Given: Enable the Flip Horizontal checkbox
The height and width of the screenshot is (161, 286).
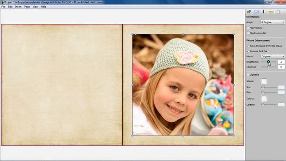Looking at the screenshot, I should click(x=248, y=33).
